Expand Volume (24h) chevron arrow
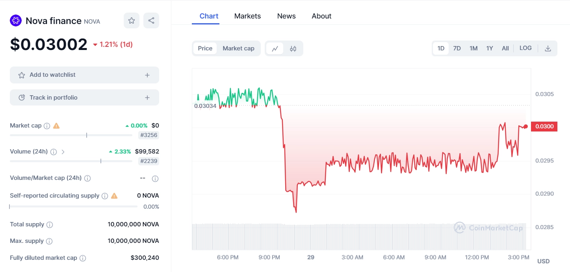Viewport: 570px width, 272px height. (63, 152)
